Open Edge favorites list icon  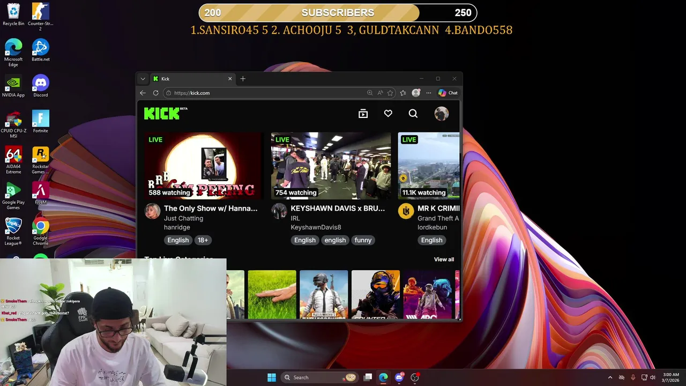[x=403, y=93]
